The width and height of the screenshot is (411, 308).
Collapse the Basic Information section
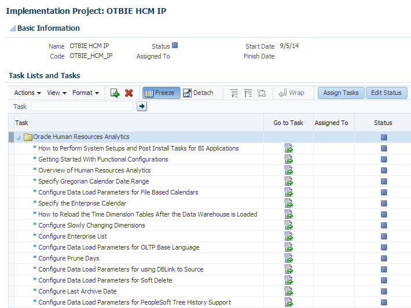point(13,28)
